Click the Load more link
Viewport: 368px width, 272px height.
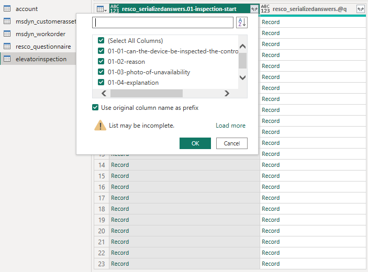230,126
